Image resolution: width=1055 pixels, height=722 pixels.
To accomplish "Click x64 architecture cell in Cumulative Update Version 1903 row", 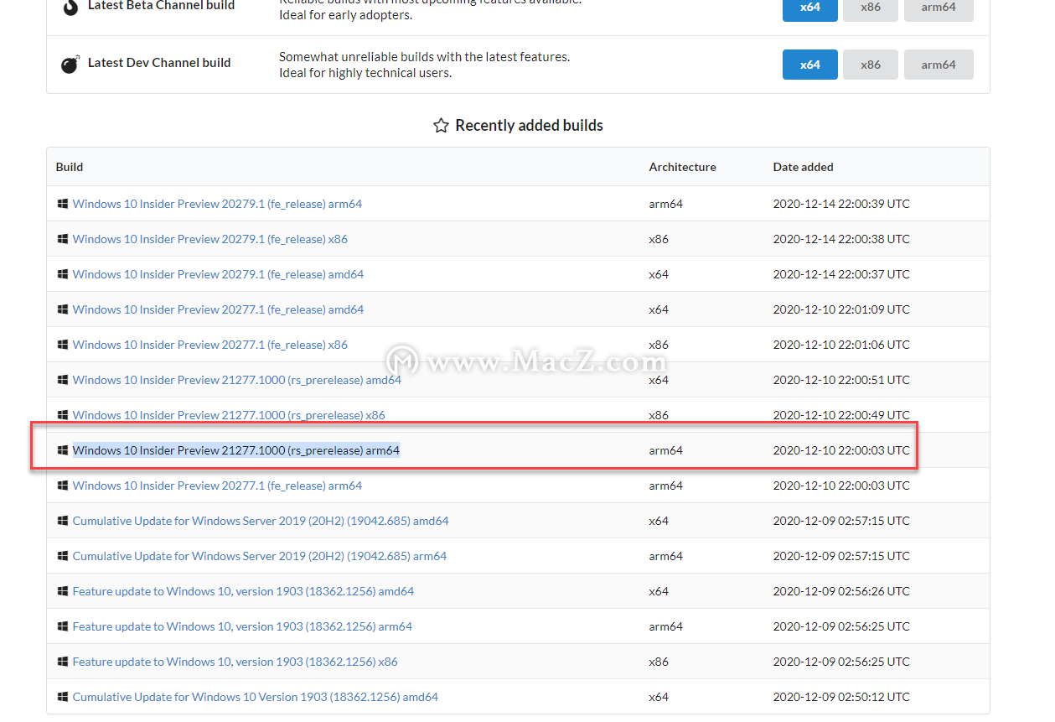I will click(x=659, y=697).
